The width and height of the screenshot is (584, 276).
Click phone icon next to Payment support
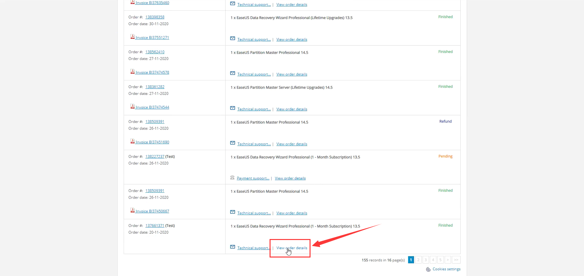point(232,178)
